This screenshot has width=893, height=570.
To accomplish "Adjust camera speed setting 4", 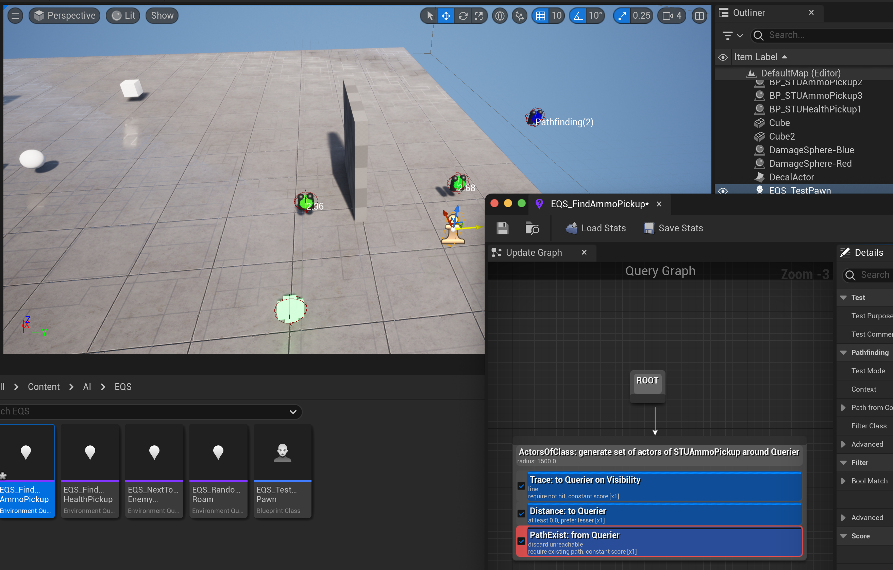I will point(672,16).
